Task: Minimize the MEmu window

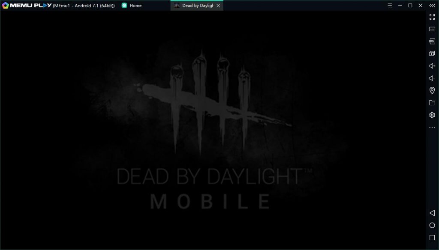Action: click(400, 5)
